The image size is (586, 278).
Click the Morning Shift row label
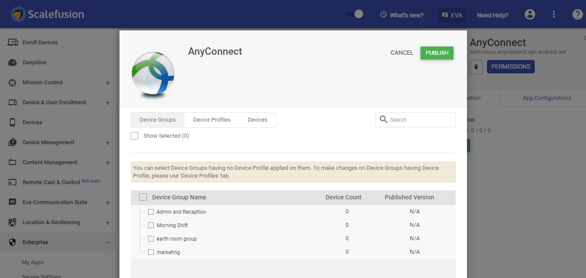[x=172, y=225]
